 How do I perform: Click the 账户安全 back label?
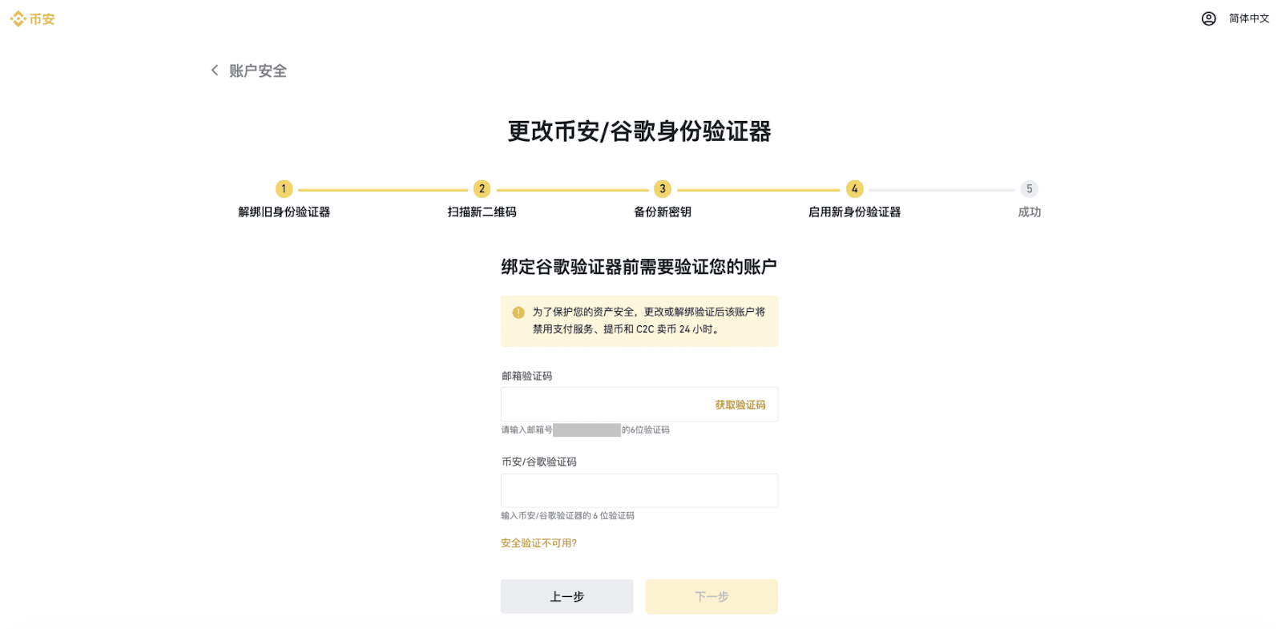(257, 71)
